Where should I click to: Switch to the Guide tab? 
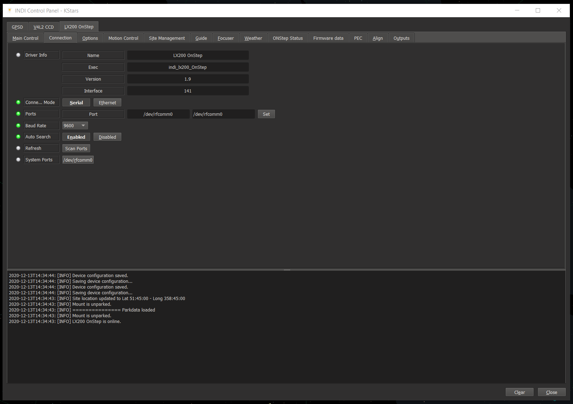point(201,38)
